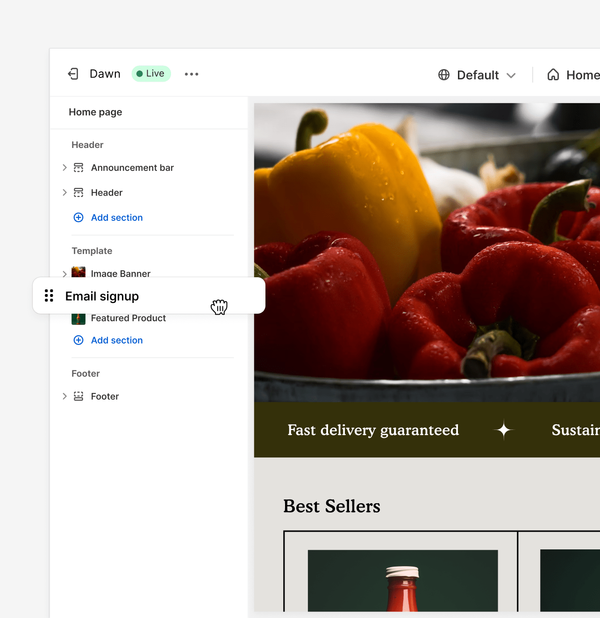
Task: Click the Best Sellers heading in preview
Action: [332, 506]
